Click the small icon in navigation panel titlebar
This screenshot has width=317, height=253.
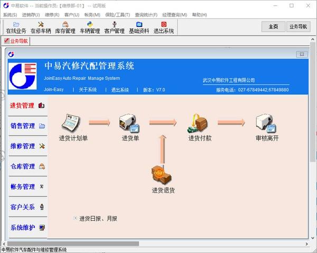[11, 54]
